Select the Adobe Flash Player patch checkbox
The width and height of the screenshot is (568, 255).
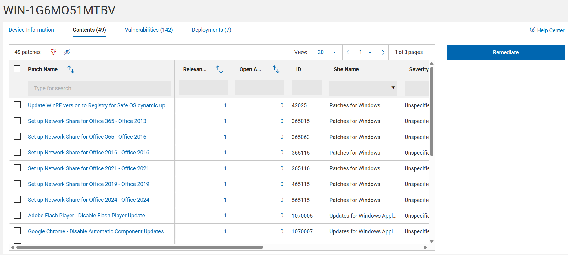tap(17, 215)
